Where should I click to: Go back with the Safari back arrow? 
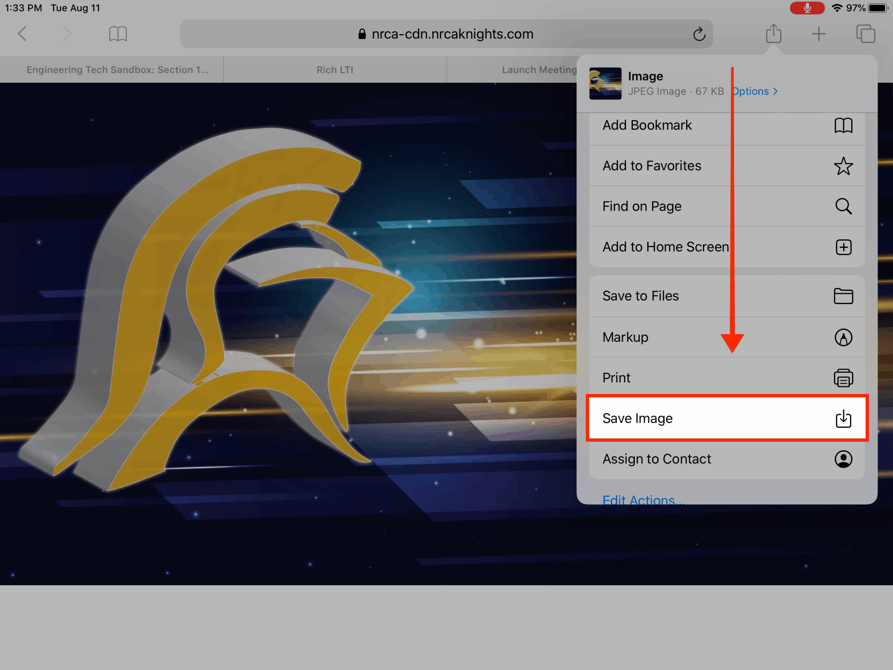coord(22,34)
